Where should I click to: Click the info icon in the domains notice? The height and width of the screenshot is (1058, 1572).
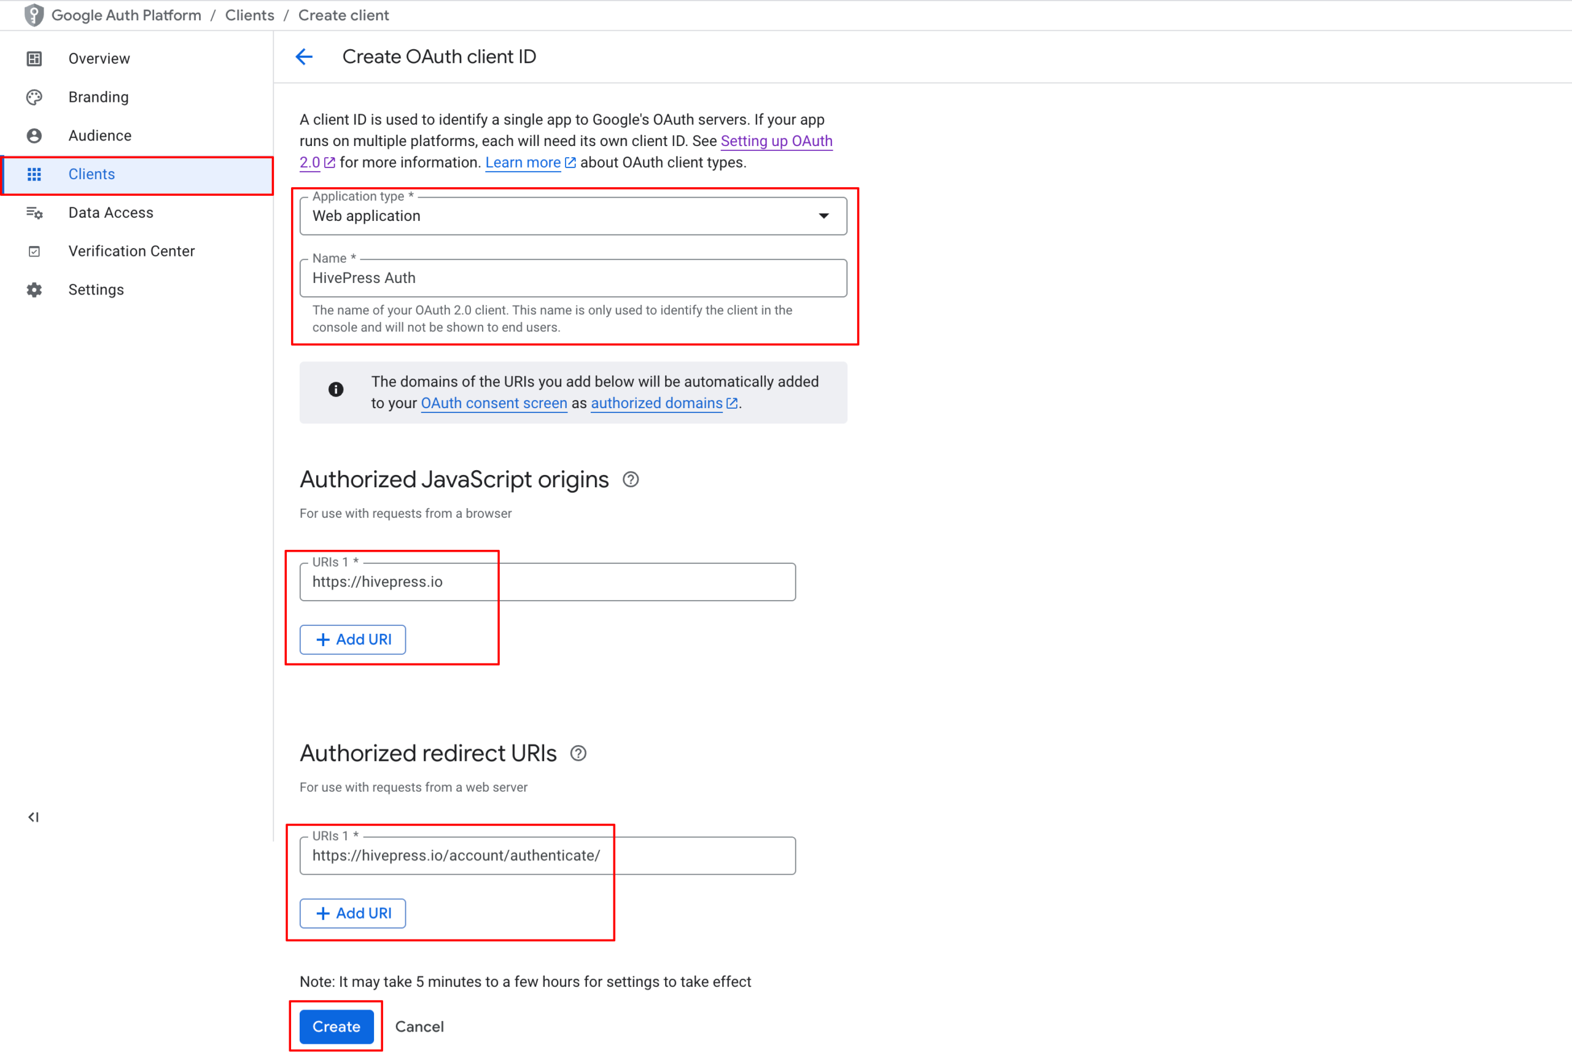[335, 389]
